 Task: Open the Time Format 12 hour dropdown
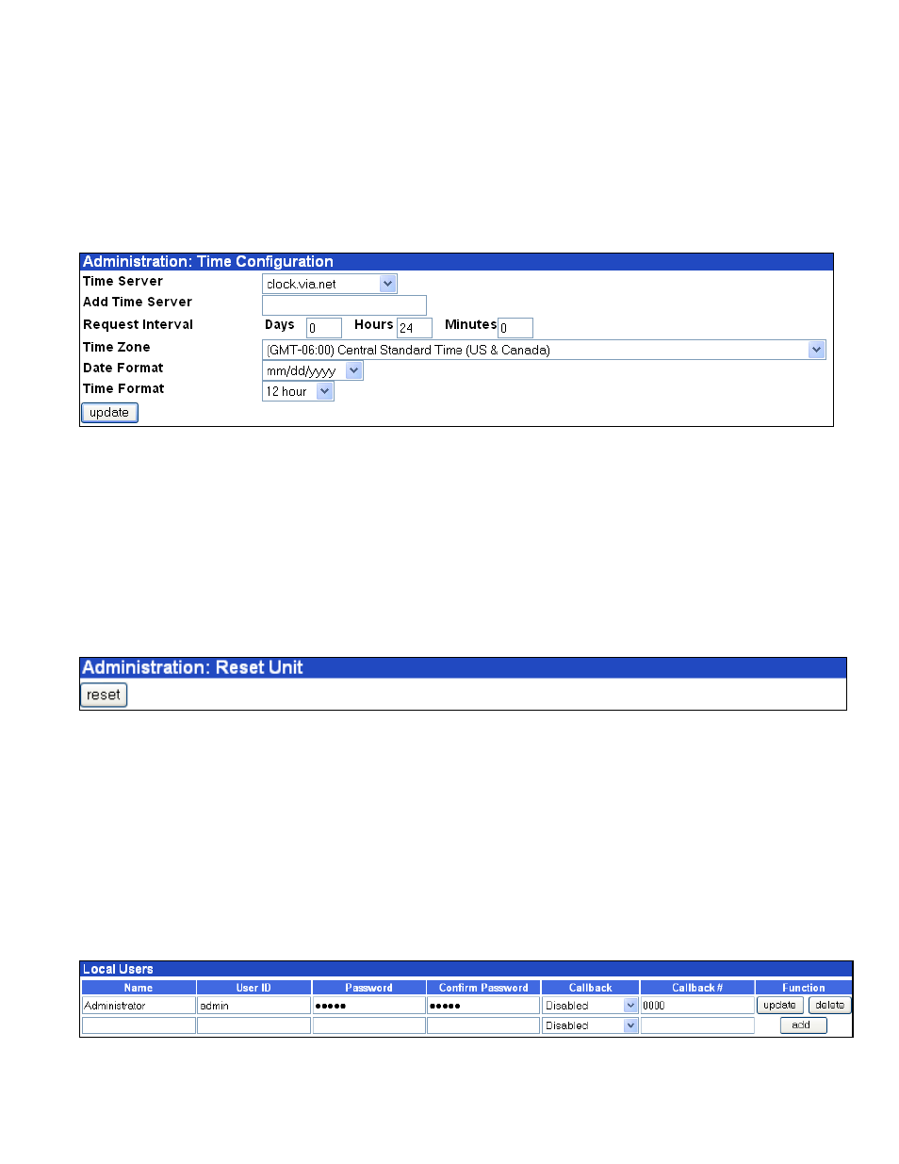(x=298, y=391)
